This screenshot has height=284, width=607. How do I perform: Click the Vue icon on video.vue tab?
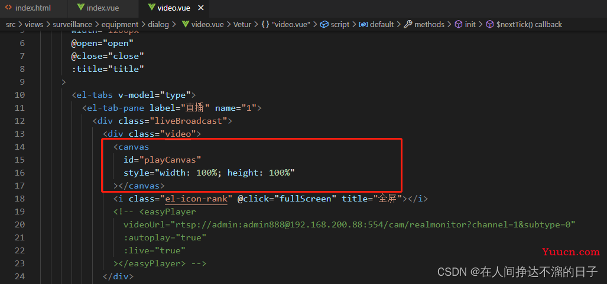(x=150, y=8)
